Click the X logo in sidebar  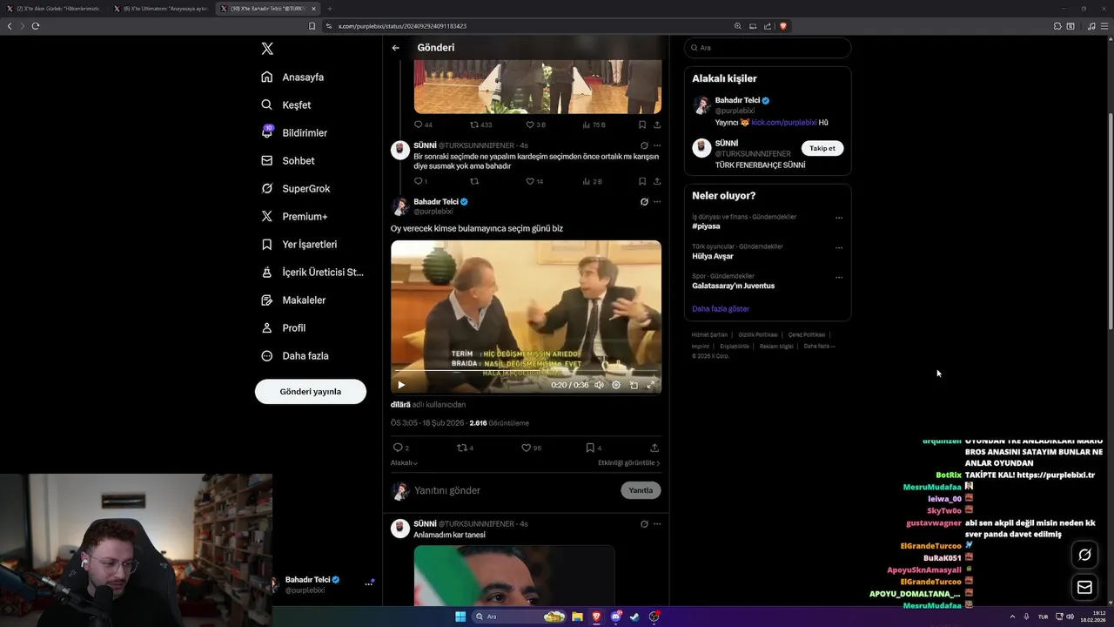[267, 49]
